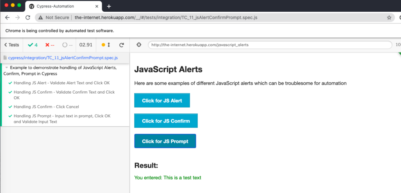Click the Cypress app URL input field
This screenshot has width=401, height=193.
[x=269, y=45]
